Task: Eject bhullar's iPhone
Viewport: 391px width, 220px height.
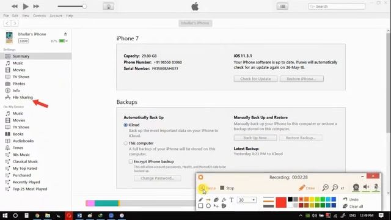Action: click(65, 34)
